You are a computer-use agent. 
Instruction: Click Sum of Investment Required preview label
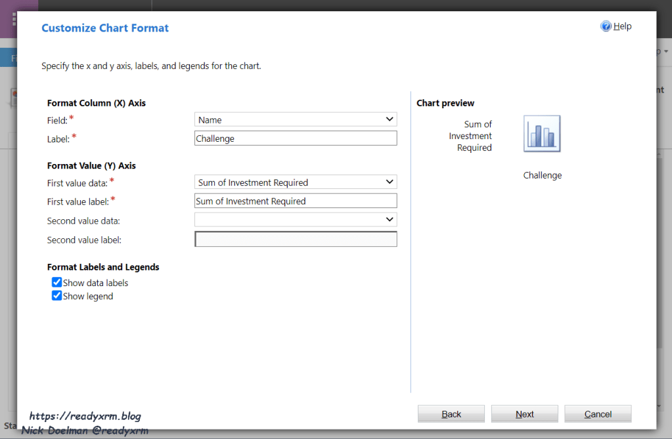(470, 136)
